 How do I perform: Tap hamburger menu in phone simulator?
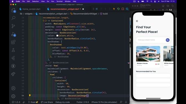click(x=137, y=21)
